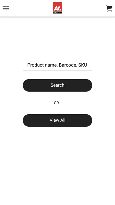Image resolution: width=115 pixels, height=205 pixels.
Task: Tap the three-line menu icon
Action: (x=6, y=8)
